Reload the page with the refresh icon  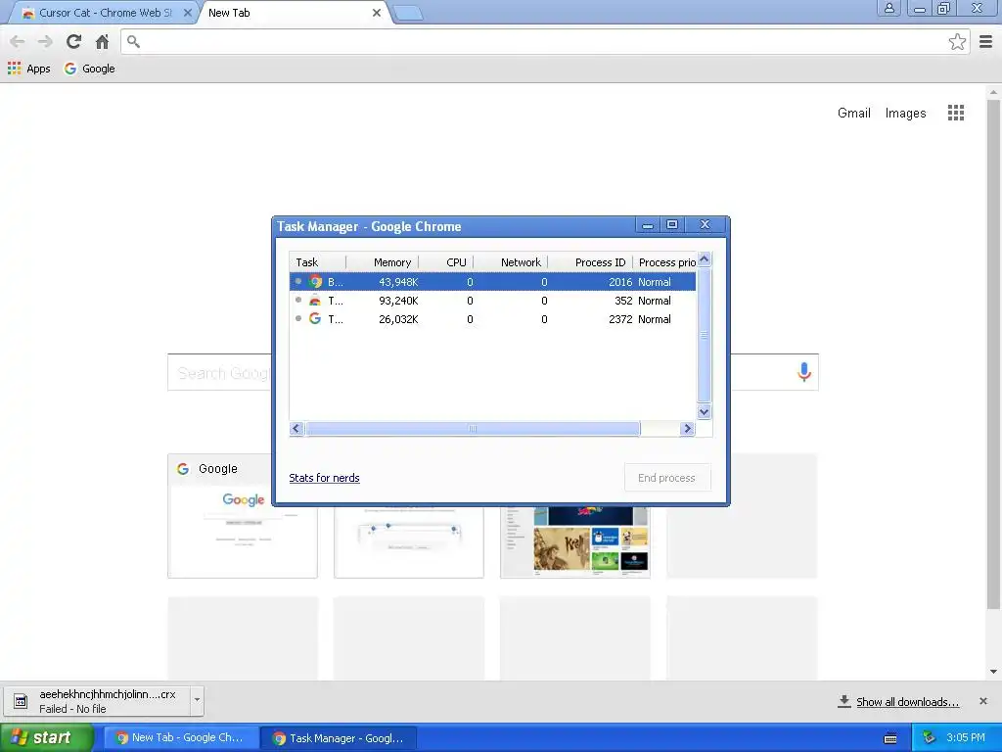click(x=74, y=41)
